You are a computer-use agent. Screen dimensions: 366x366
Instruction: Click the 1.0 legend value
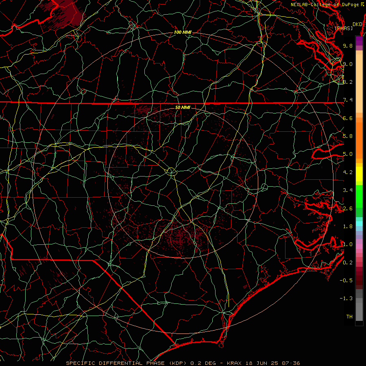pos(348,244)
